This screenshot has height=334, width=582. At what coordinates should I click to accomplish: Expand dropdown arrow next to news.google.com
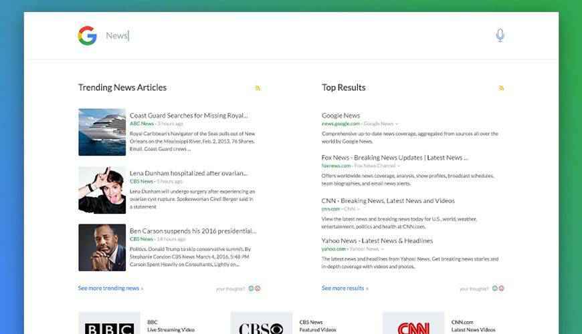397,124
